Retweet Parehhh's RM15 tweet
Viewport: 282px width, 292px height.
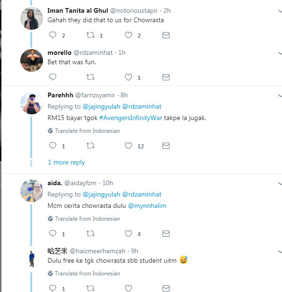pos(91,146)
